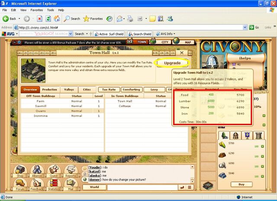The width and height of the screenshot is (277, 201).
Task: Switch to TOWN view
Action: (139, 42)
